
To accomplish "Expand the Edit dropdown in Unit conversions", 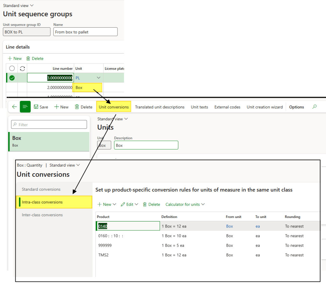I will point(129,204).
